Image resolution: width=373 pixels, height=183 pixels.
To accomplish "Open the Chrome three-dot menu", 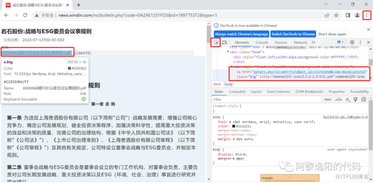I will tap(367, 15).
